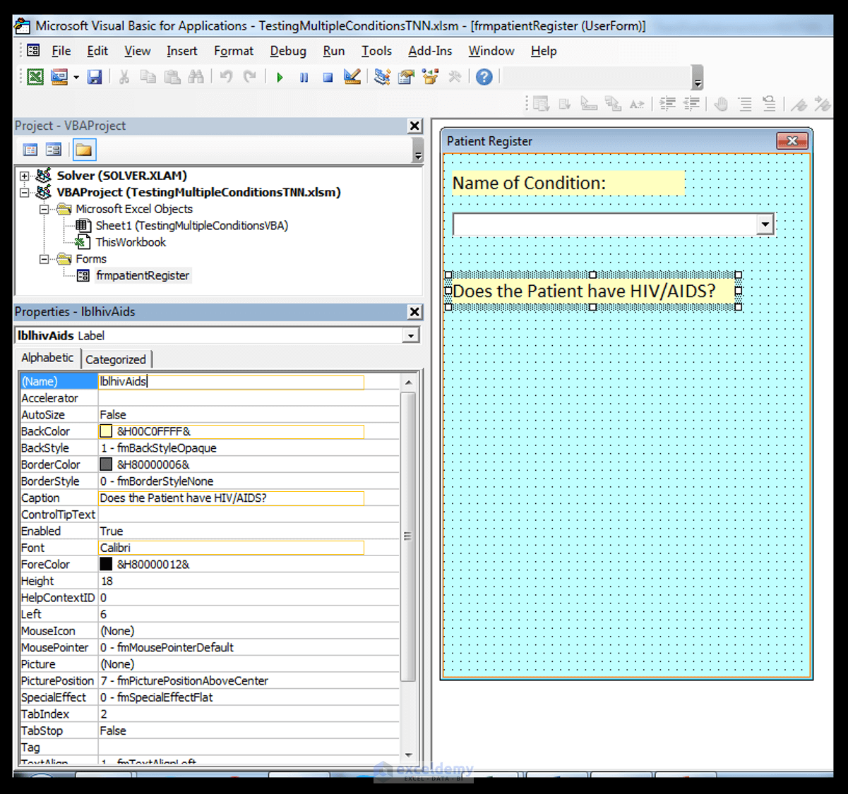
Task: Click the BackColor yellow color swatch
Action: click(x=106, y=431)
